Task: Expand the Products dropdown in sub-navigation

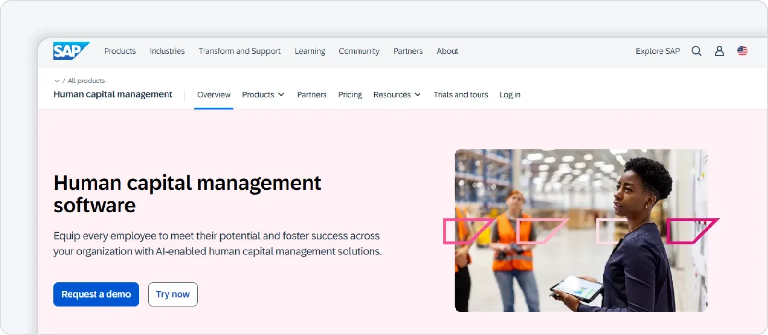Action: click(x=263, y=95)
